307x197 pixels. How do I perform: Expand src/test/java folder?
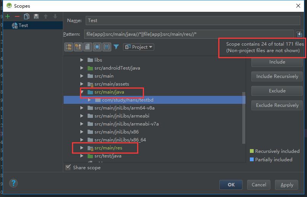click(82, 156)
